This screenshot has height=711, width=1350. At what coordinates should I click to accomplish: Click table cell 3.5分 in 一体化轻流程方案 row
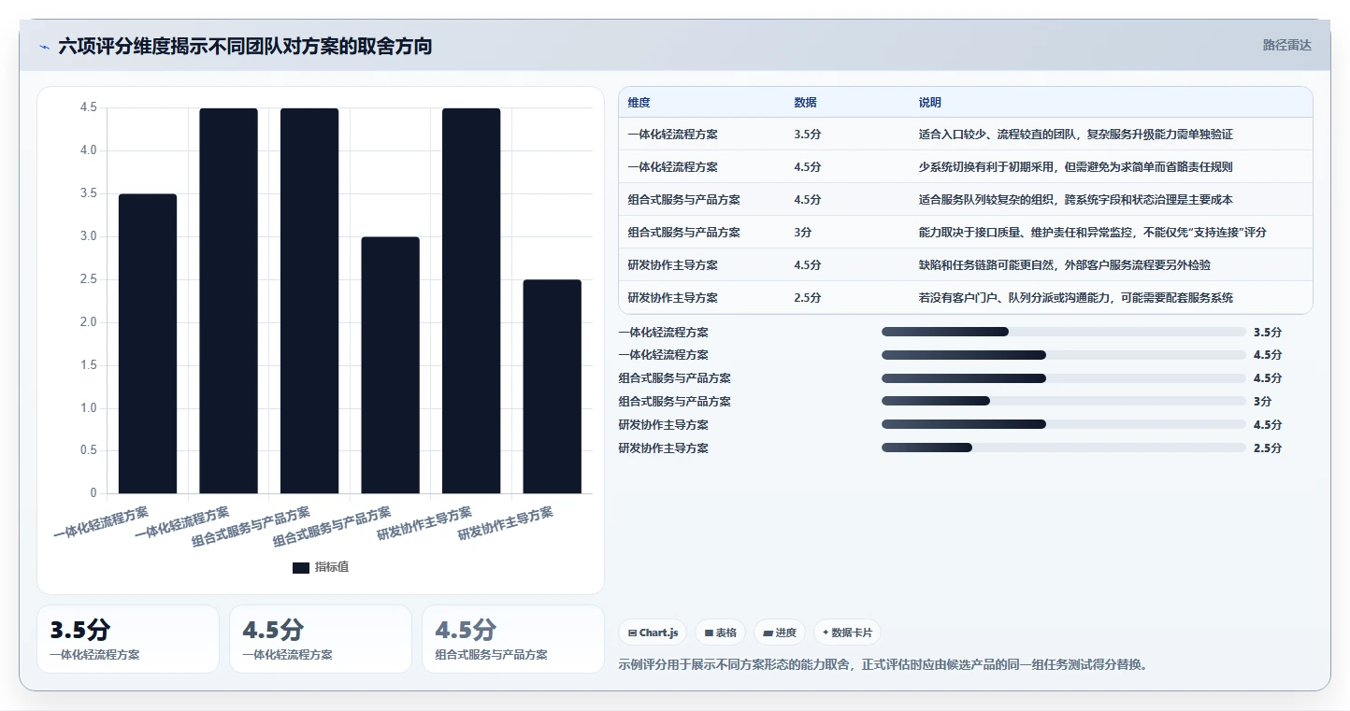coord(808,135)
